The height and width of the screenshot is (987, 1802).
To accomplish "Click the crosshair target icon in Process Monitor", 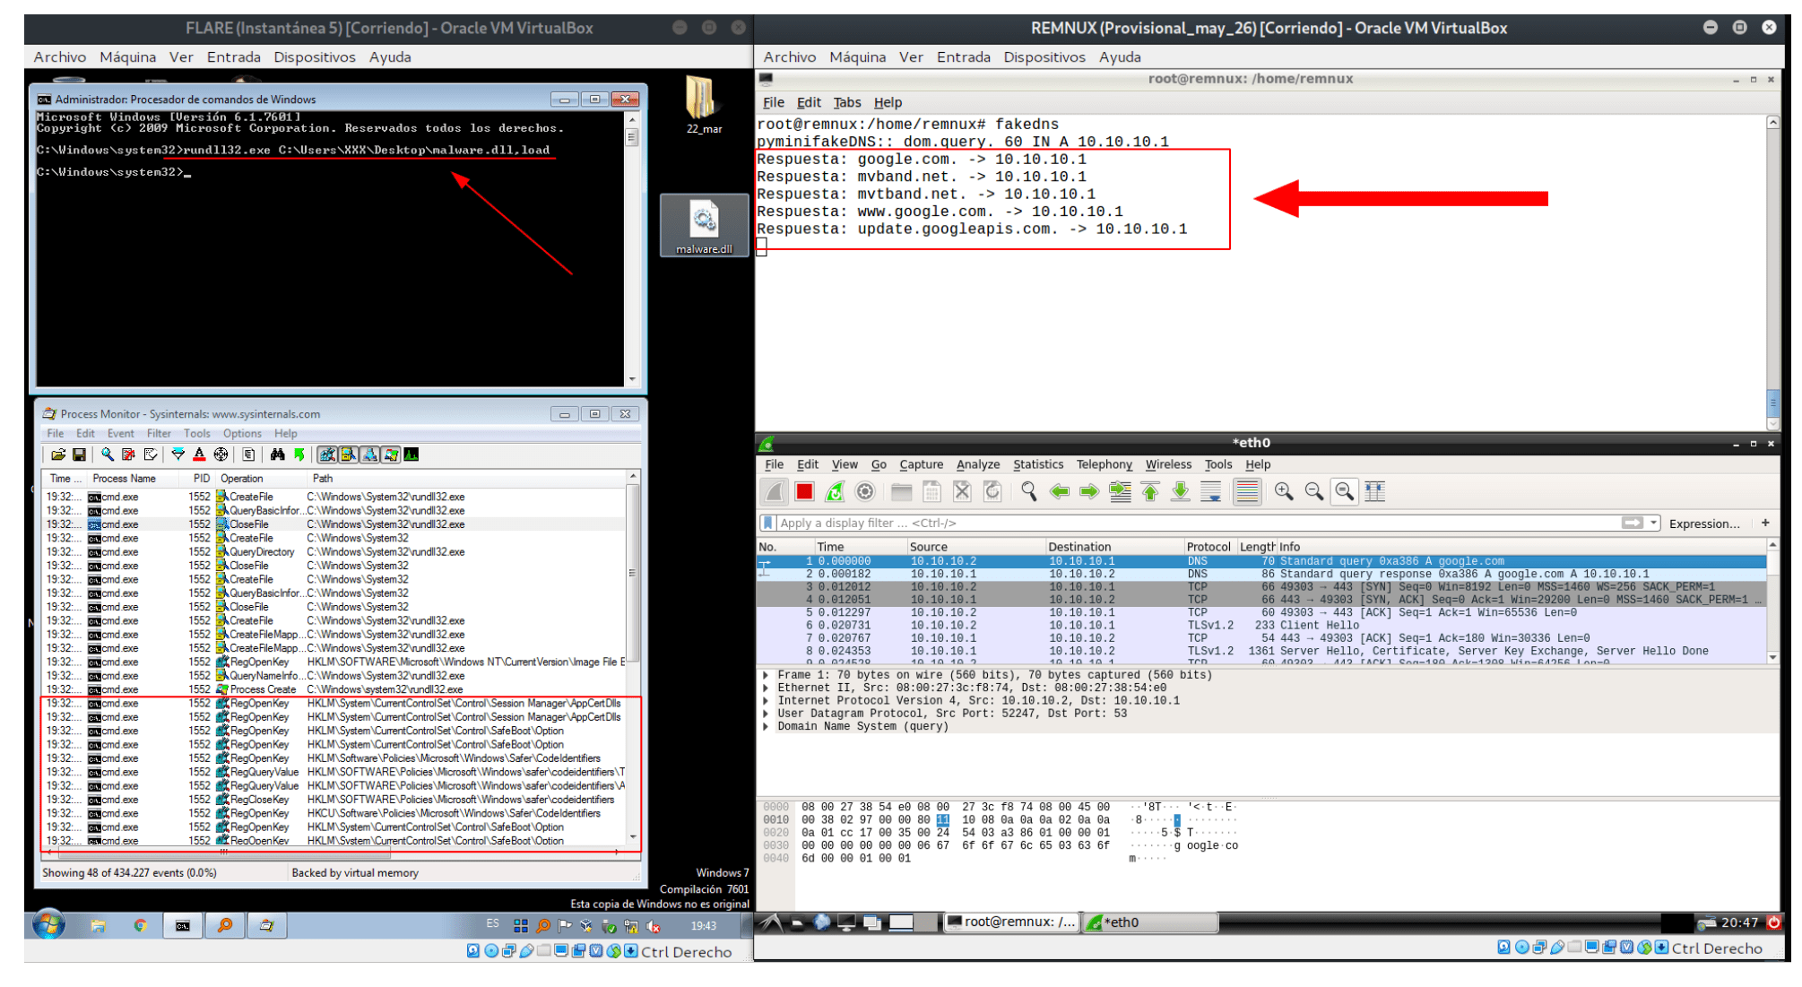I will coord(221,455).
